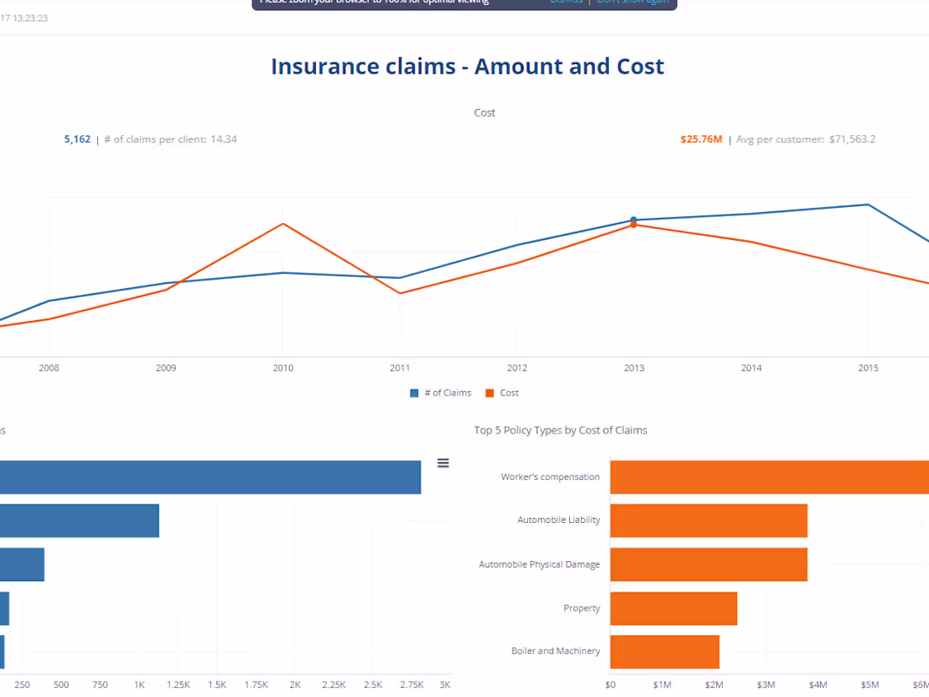
Task: Click the "Insurance claims - Amount and Cost" heading
Action: click(x=467, y=66)
